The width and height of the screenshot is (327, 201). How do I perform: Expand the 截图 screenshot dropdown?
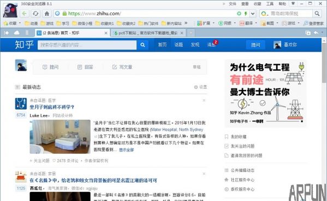277,23
